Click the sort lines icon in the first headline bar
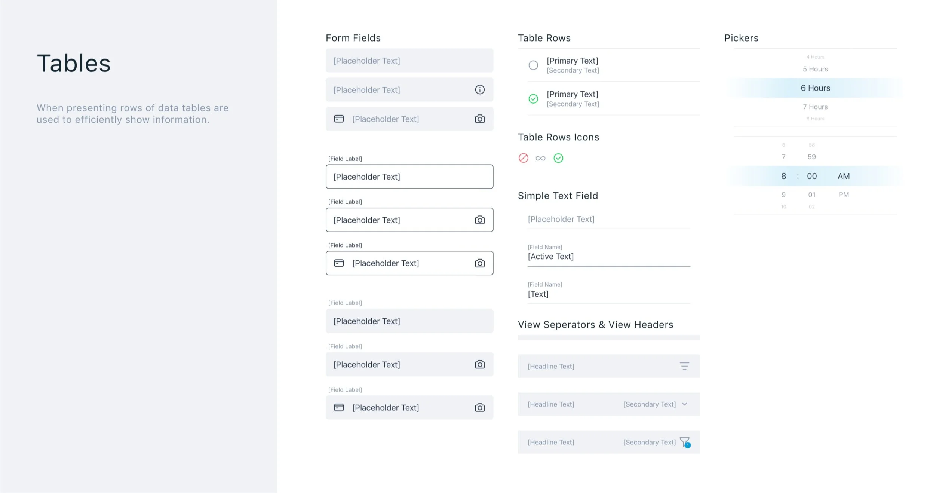 pos(684,366)
